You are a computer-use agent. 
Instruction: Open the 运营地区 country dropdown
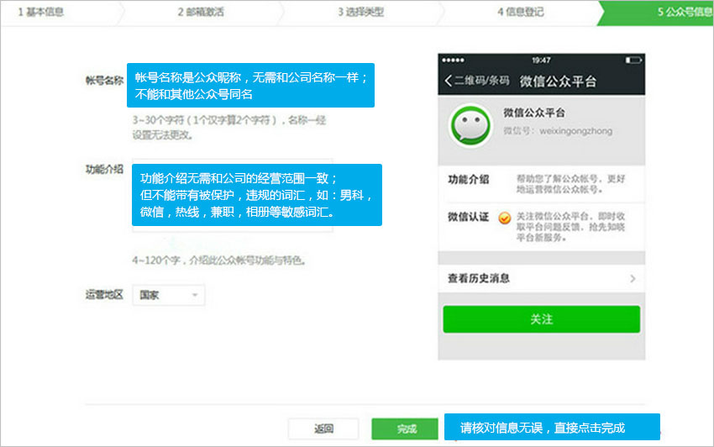[168, 295]
